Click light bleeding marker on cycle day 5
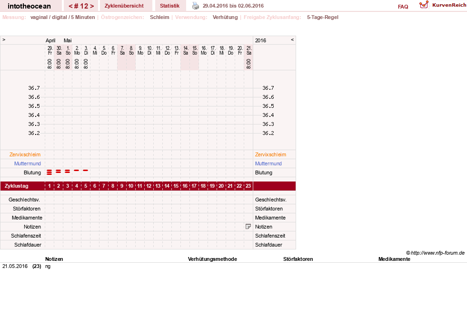467x325 pixels. 86,171
